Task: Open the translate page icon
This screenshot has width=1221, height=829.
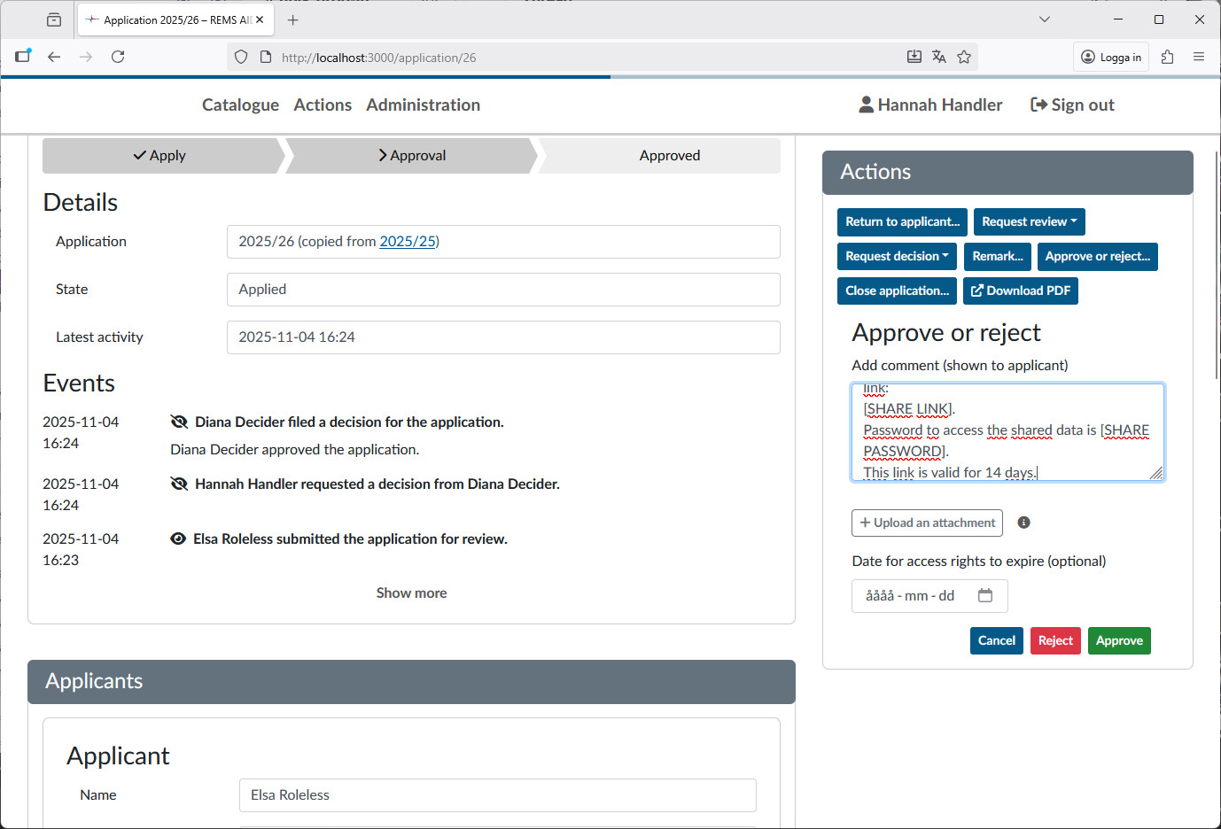Action: [x=939, y=56]
